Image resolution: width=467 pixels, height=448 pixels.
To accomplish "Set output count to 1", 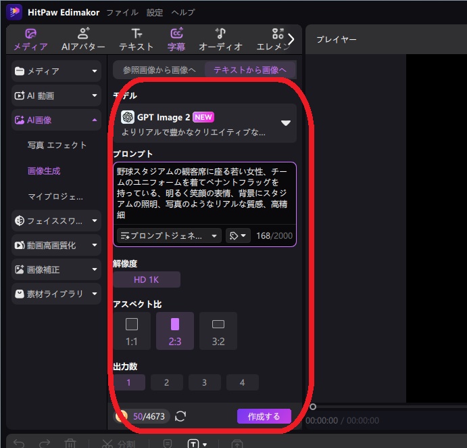I will pos(129,382).
